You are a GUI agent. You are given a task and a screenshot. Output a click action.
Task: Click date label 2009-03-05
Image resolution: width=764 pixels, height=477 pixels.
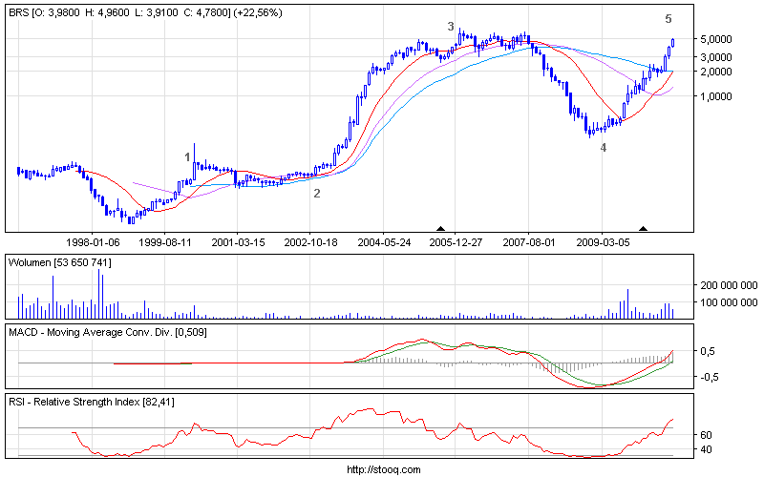603,242
